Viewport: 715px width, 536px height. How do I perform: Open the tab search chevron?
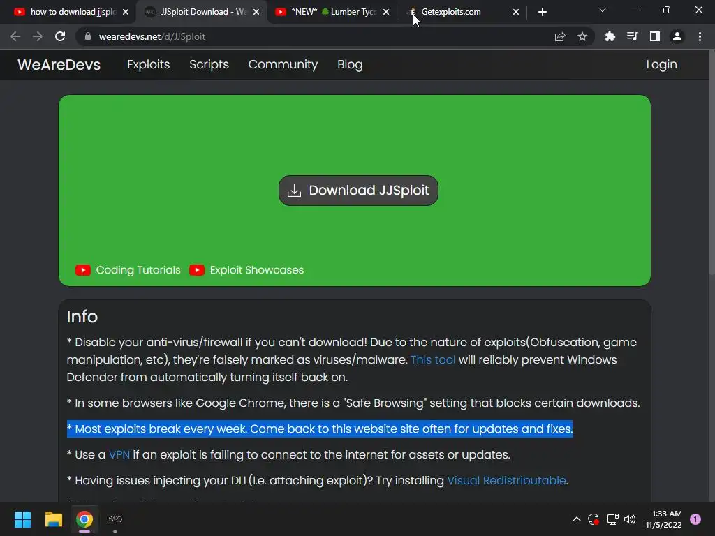coord(603,10)
